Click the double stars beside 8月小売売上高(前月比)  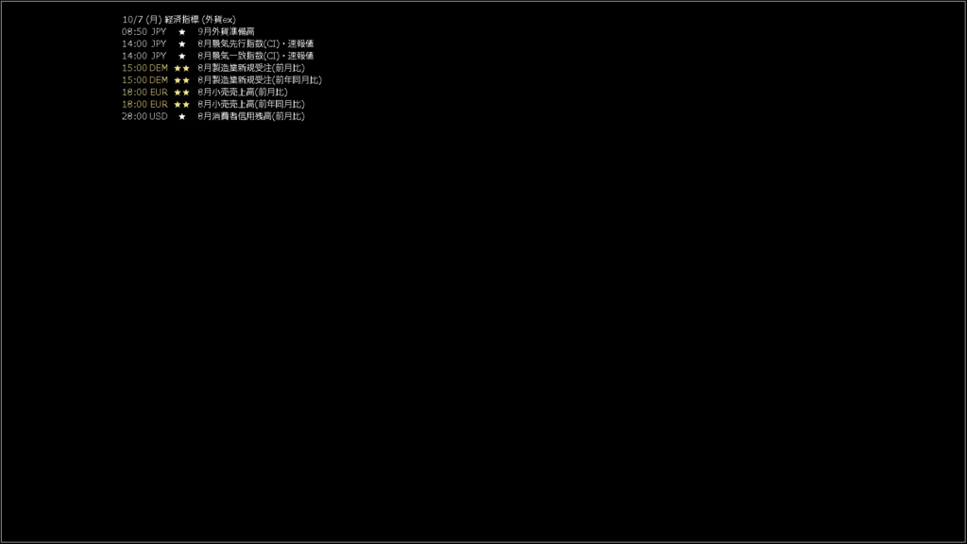pos(182,93)
